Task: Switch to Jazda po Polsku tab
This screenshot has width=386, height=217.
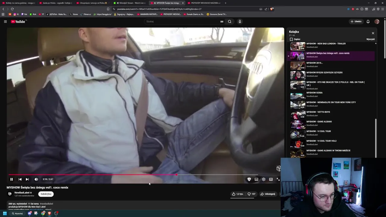Action: 55,3
